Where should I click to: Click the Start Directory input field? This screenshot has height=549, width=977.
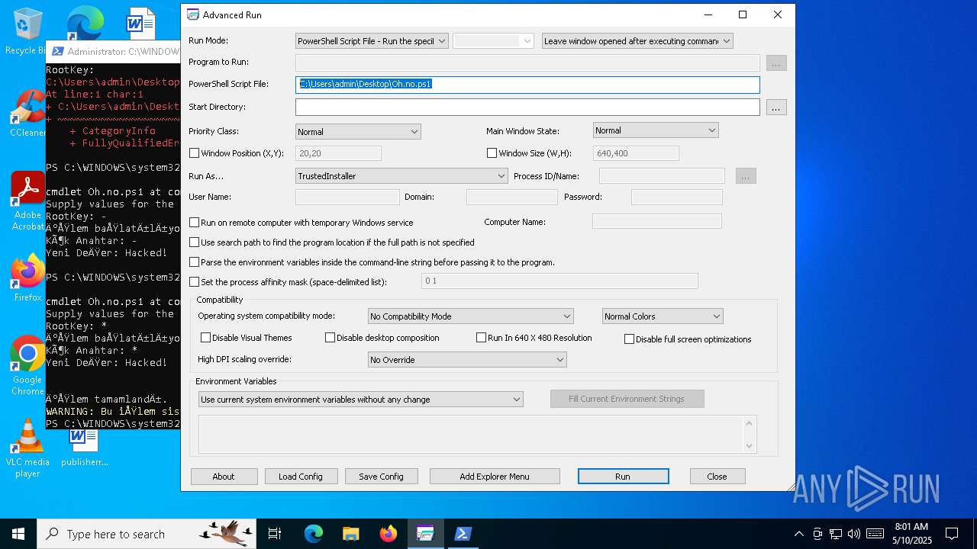point(527,108)
